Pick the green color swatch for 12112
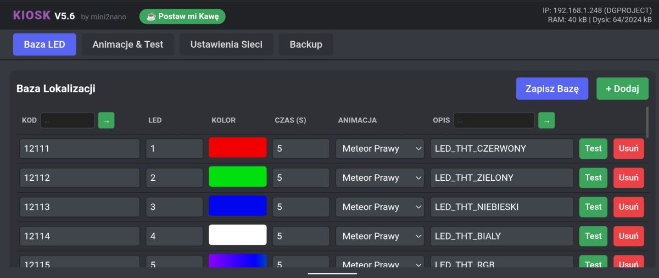 point(237,177)
